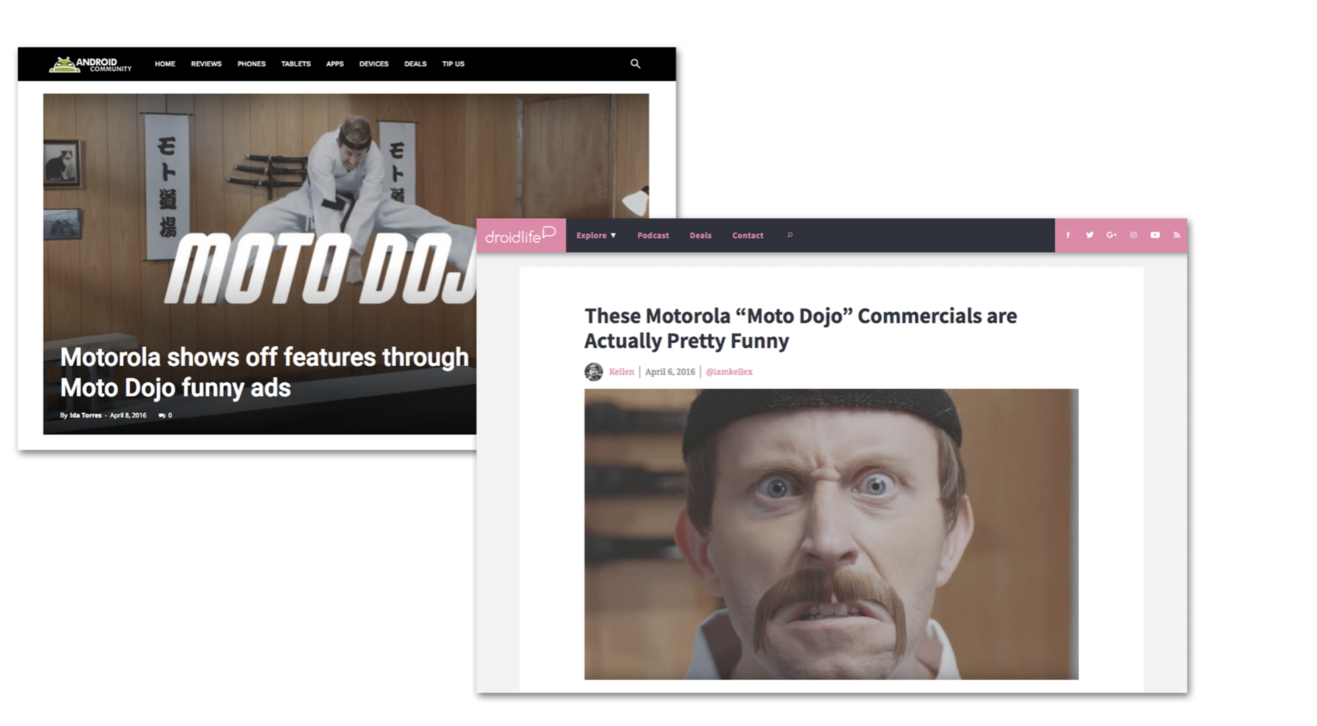Viewport: 1317px width, 726px height.
Task: Open the RSS feed icon
Action: tap(1176, 235)
